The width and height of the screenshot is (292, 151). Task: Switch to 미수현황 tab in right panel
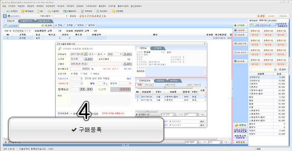coord(272,20)
